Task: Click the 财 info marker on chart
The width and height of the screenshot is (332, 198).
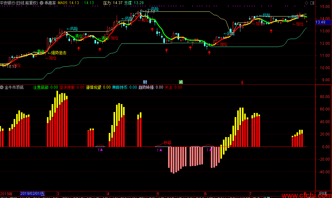Action: pos(145,82)
